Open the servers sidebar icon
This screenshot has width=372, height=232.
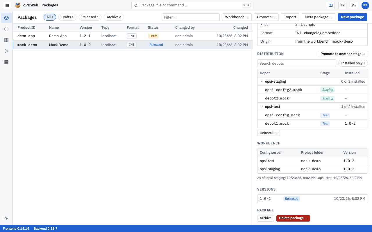coord(6,62)
